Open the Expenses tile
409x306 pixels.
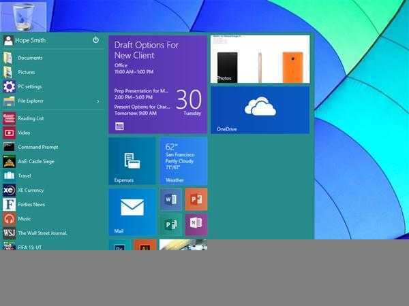click(132, 161)
